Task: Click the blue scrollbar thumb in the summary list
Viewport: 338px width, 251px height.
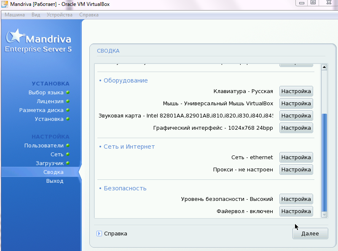Action: point(324,163)
